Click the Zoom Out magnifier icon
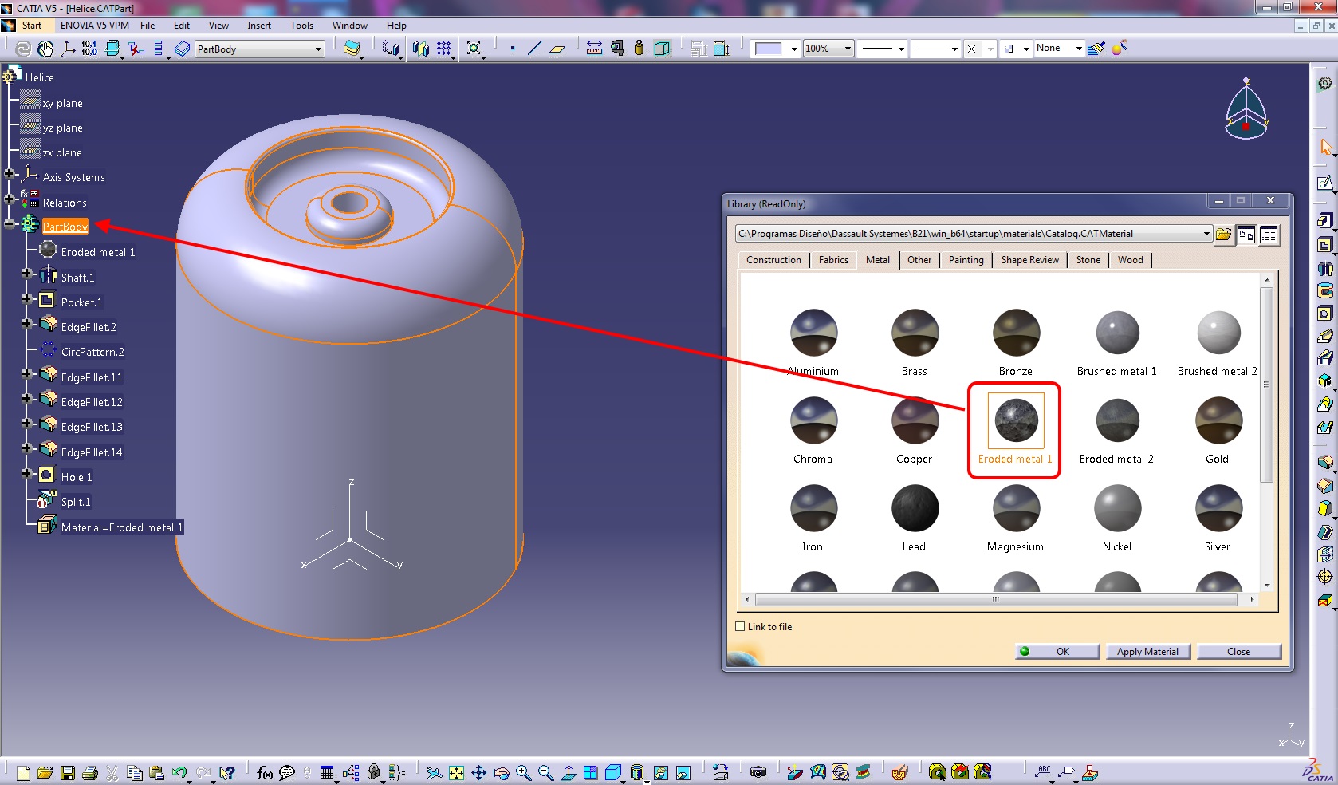Screen dimensions: 1338x785 tap(545, 772)
